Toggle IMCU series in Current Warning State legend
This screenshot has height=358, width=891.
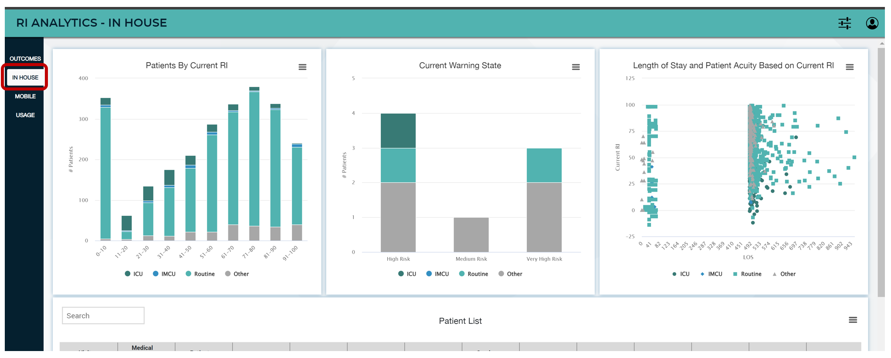437,274
